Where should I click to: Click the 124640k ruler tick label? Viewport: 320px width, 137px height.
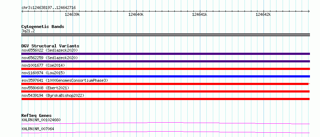136,14
